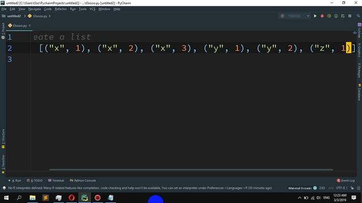This screenshot has width=362, height=203.
Task: Open the Terminal tool window
Action: [x=56, y=180]
